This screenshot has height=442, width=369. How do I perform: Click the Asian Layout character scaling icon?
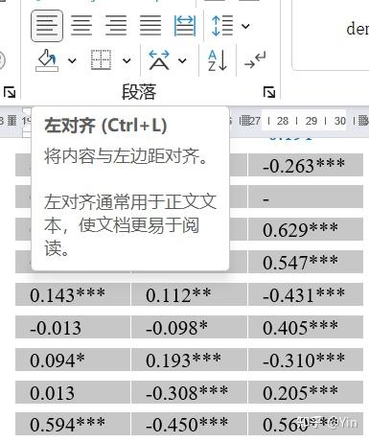[x=159, y=60]
